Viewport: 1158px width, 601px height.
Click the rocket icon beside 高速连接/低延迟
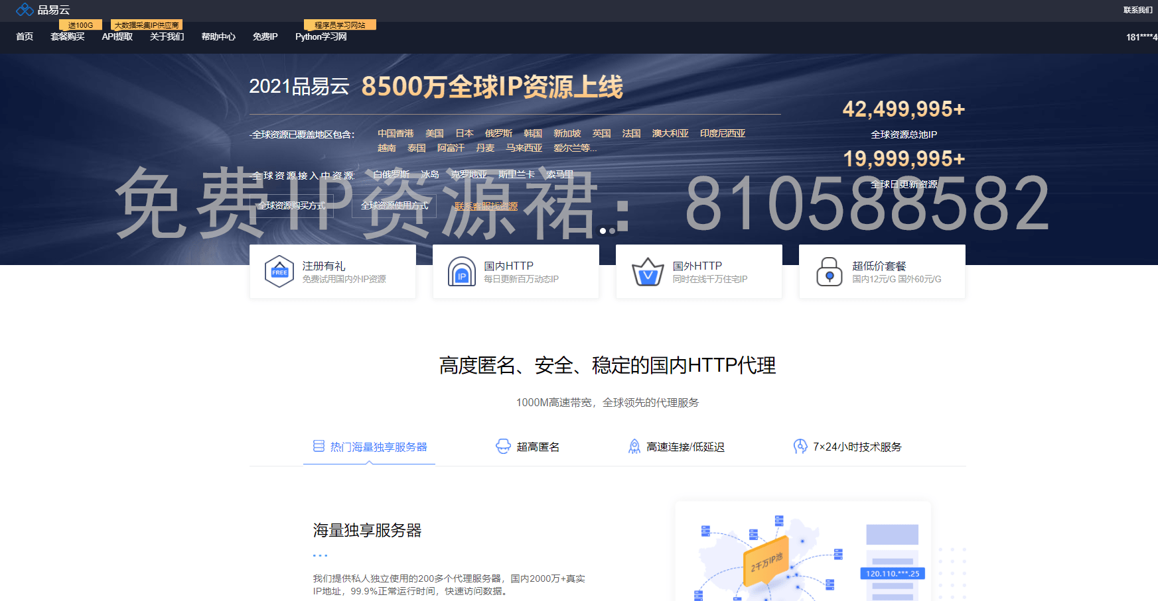634,447
